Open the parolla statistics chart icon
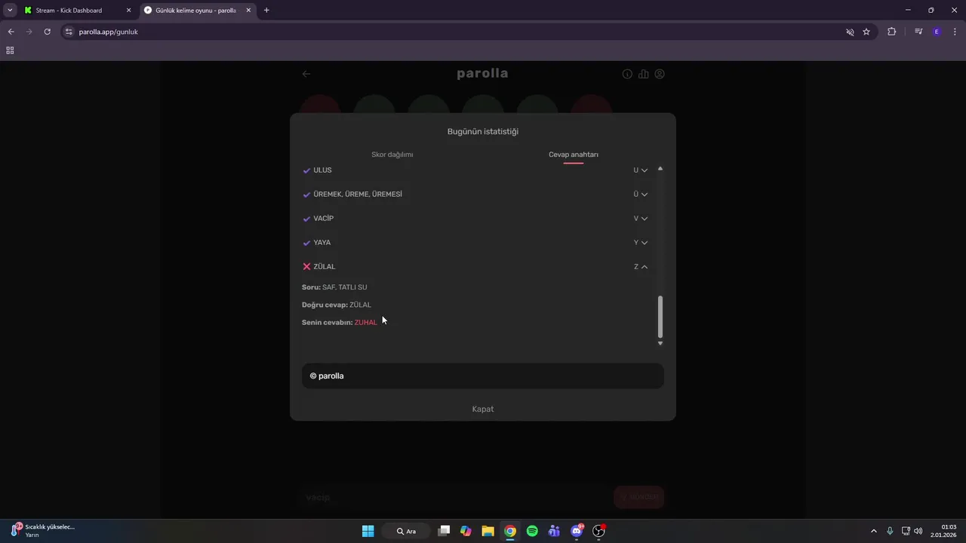The width and height of the screenshot is (966, 543). pyautogui.click(x=643, y=74)
